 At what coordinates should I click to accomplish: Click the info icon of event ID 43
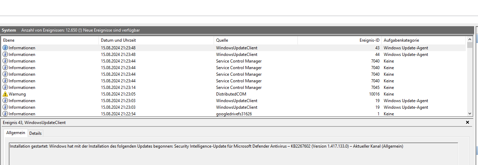(5, 48)
